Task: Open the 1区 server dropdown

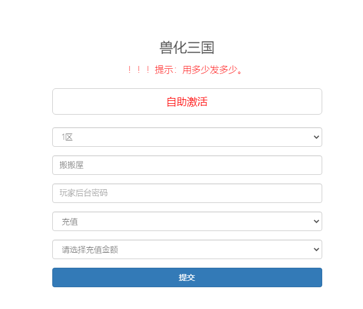Action: [187, 137]
